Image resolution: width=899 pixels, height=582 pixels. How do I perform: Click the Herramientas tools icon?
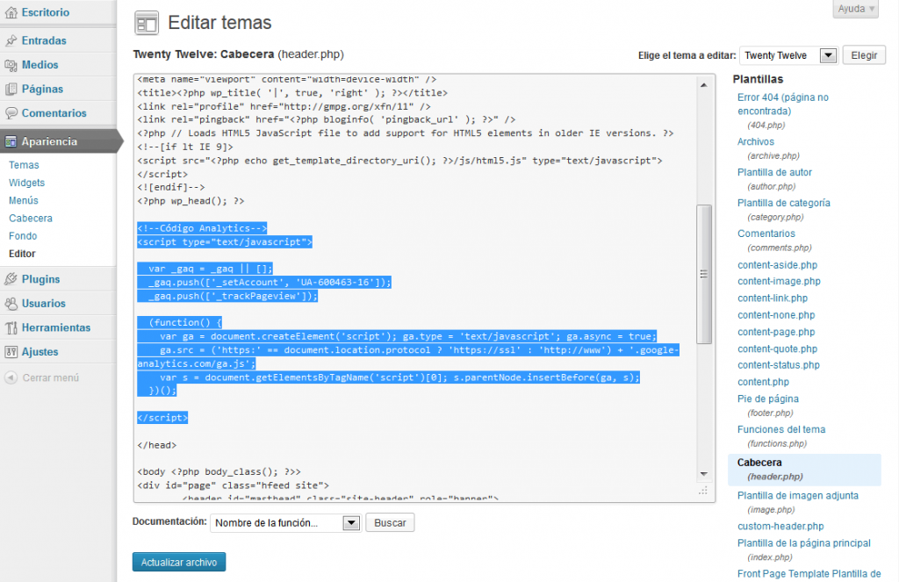coord(11,327)
